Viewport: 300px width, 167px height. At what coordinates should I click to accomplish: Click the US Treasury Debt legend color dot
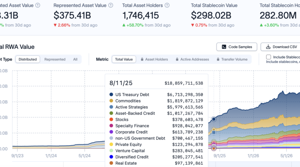(x=111, y=95)
